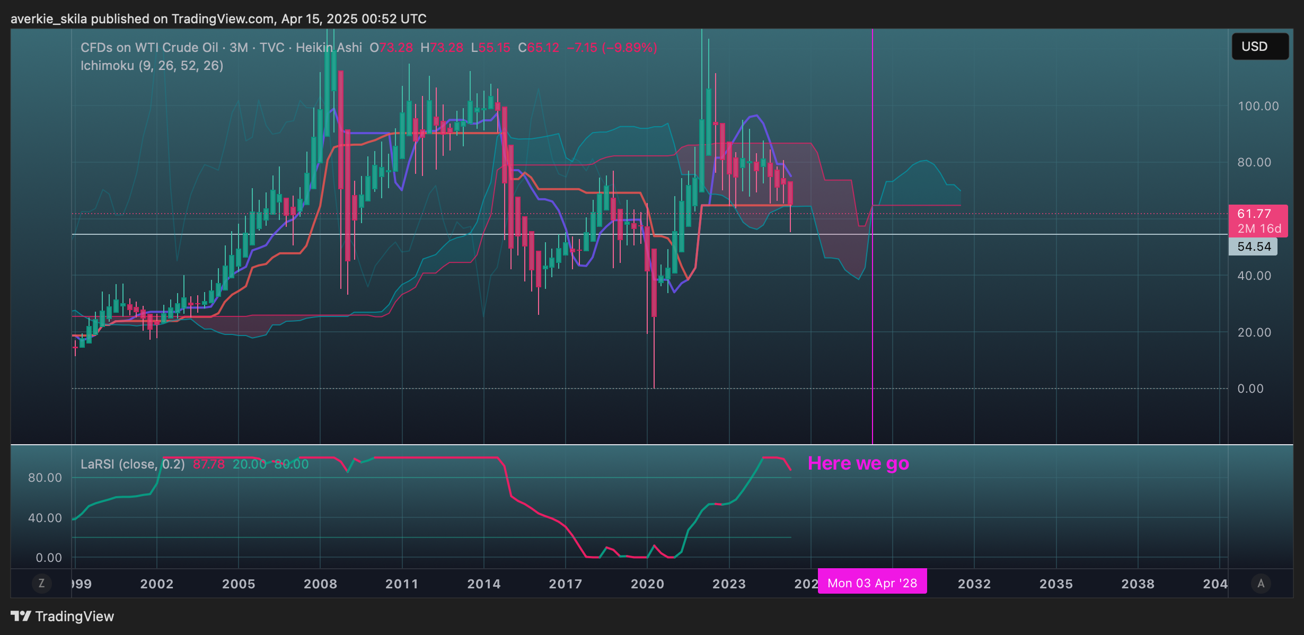The image size is (1304, 635).
Task: Click the Z timezone icon
Action: [41, 584]
